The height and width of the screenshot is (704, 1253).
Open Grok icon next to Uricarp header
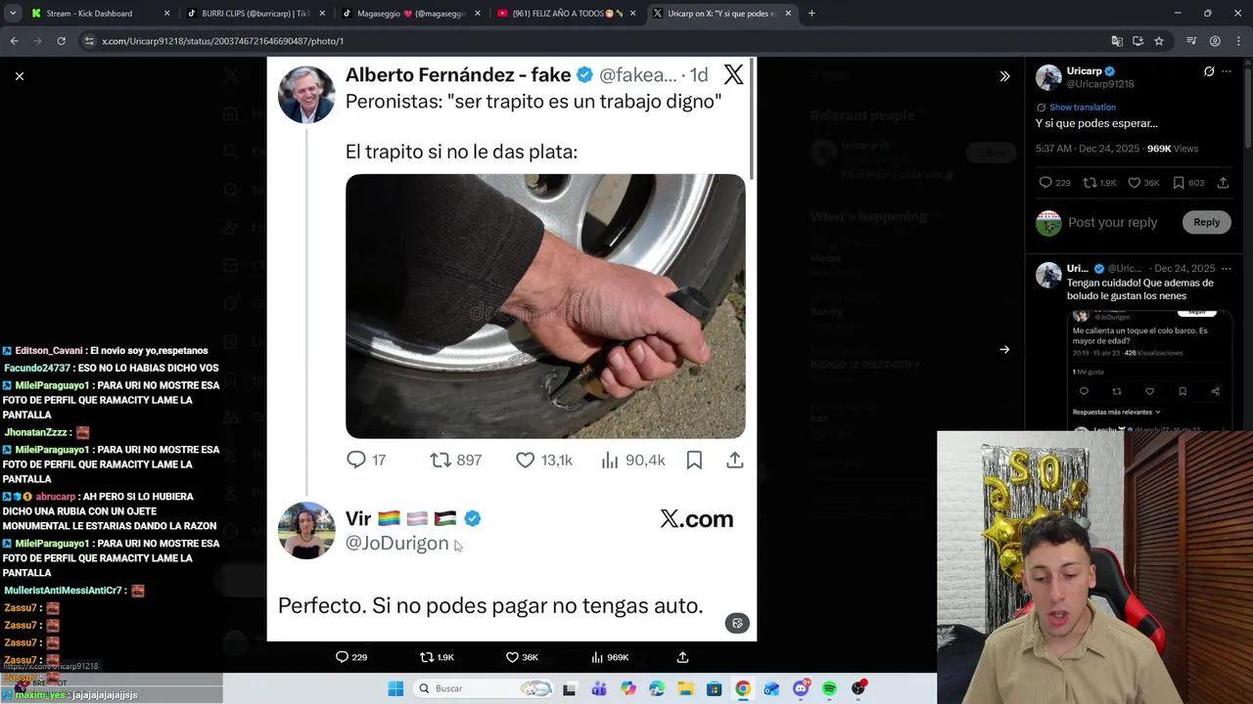1209,71
